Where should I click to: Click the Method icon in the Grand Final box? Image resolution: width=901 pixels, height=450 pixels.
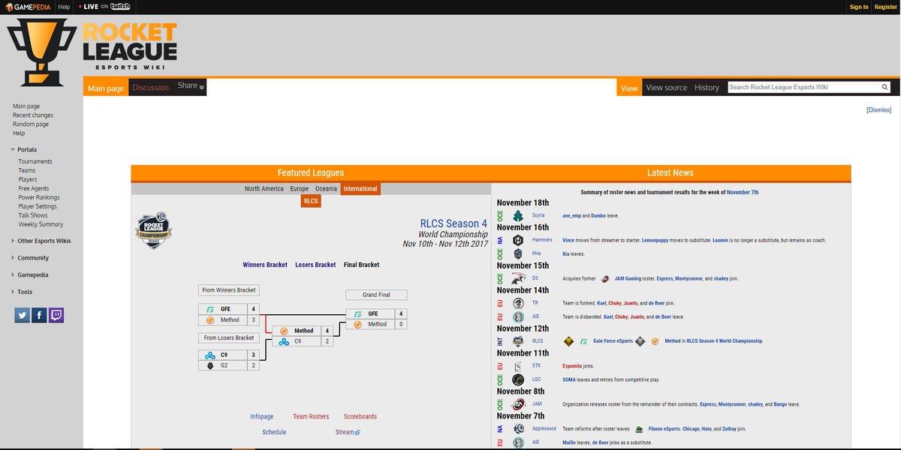[x=357, y=324]
